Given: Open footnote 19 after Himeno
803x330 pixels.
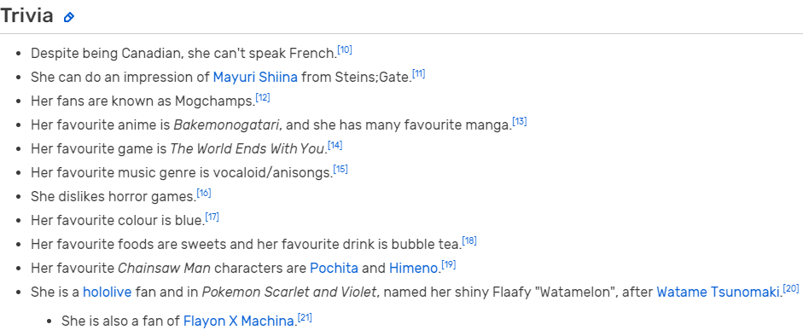Looking at the screenshot, I should click(449, 264).
